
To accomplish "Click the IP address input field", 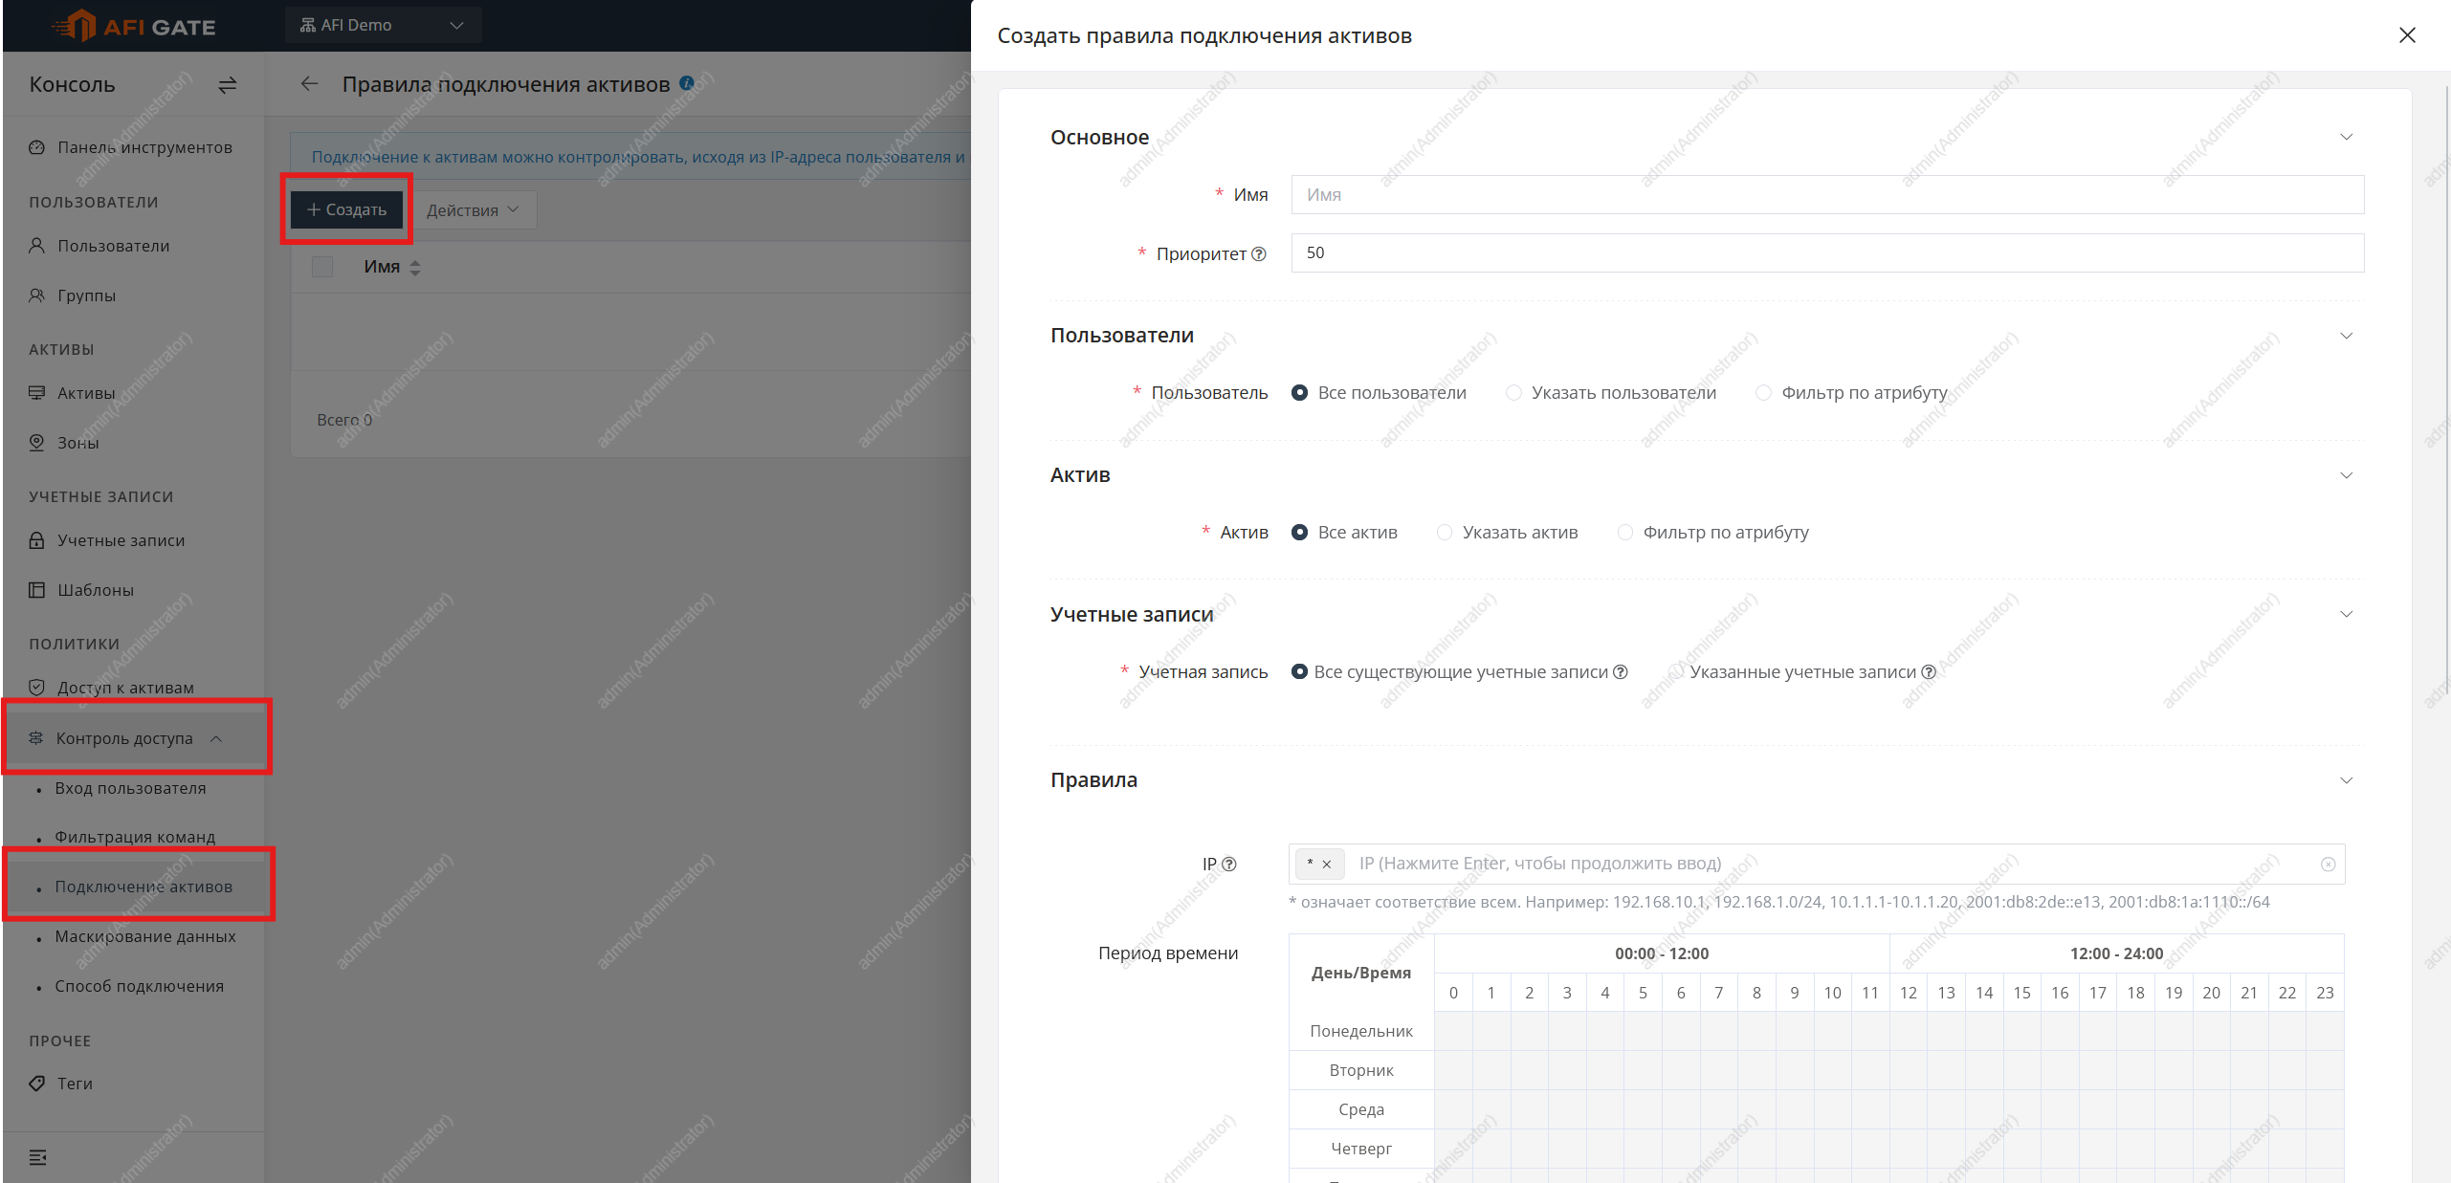I will pyautogui.click(x=1818, y=865).
